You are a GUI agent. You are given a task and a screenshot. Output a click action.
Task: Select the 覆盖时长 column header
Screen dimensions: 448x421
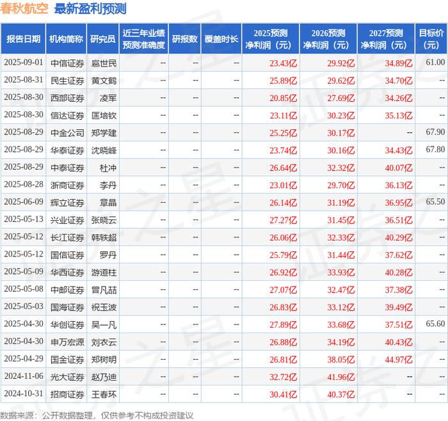[221, 39]
